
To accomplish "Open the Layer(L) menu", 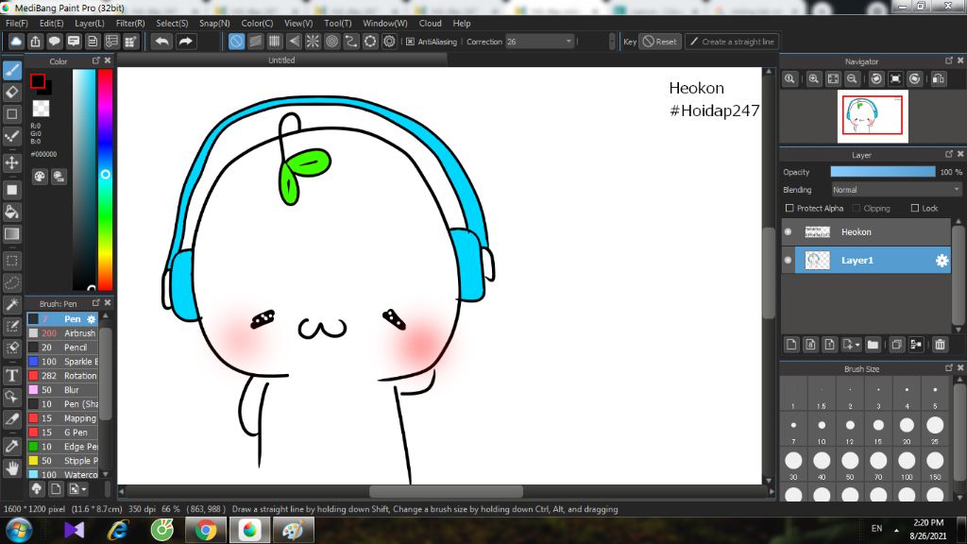I will pyautogui.click(x=90, y=24).
